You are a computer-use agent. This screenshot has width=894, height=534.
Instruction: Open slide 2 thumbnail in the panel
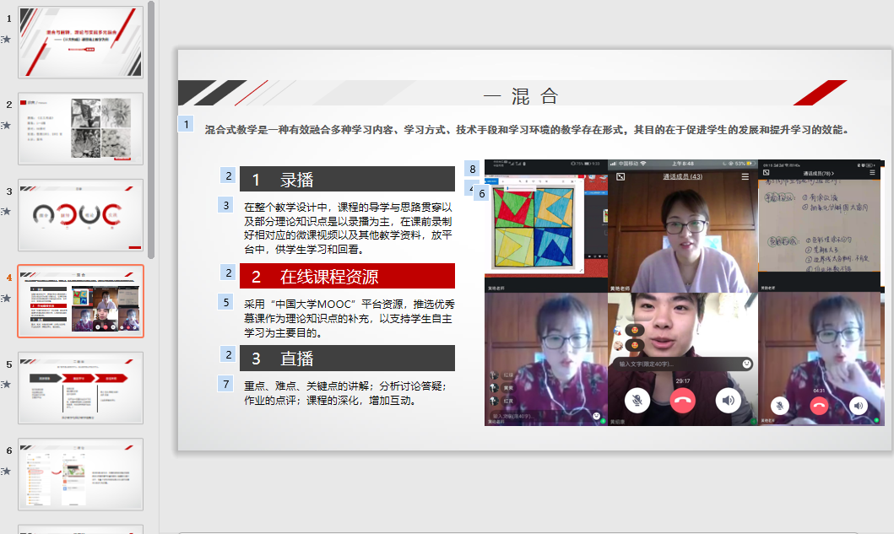pos(81,128)
